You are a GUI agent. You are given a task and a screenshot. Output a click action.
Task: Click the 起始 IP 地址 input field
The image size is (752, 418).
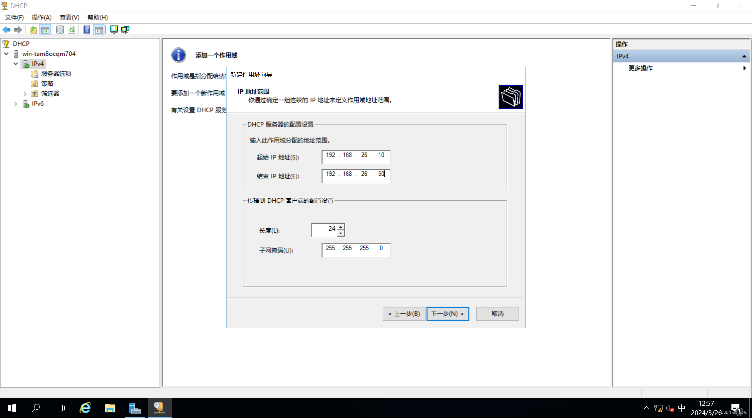356,157
